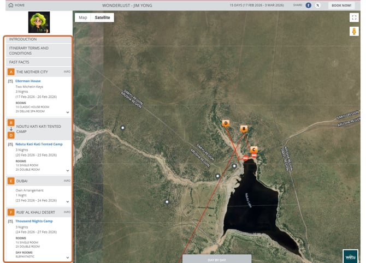The width and height of the screenshot is (366, 263).
Task: Switch map to Satellite view
Action: pos(102,17)
